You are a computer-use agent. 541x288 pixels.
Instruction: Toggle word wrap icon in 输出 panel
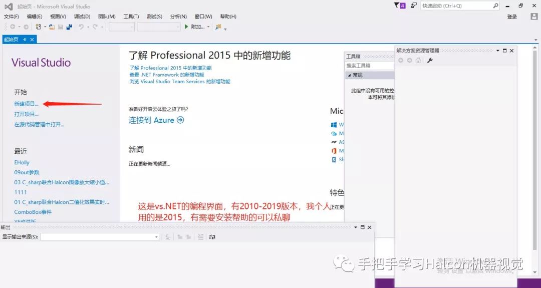pyautogui.click(x=212, y=237)
